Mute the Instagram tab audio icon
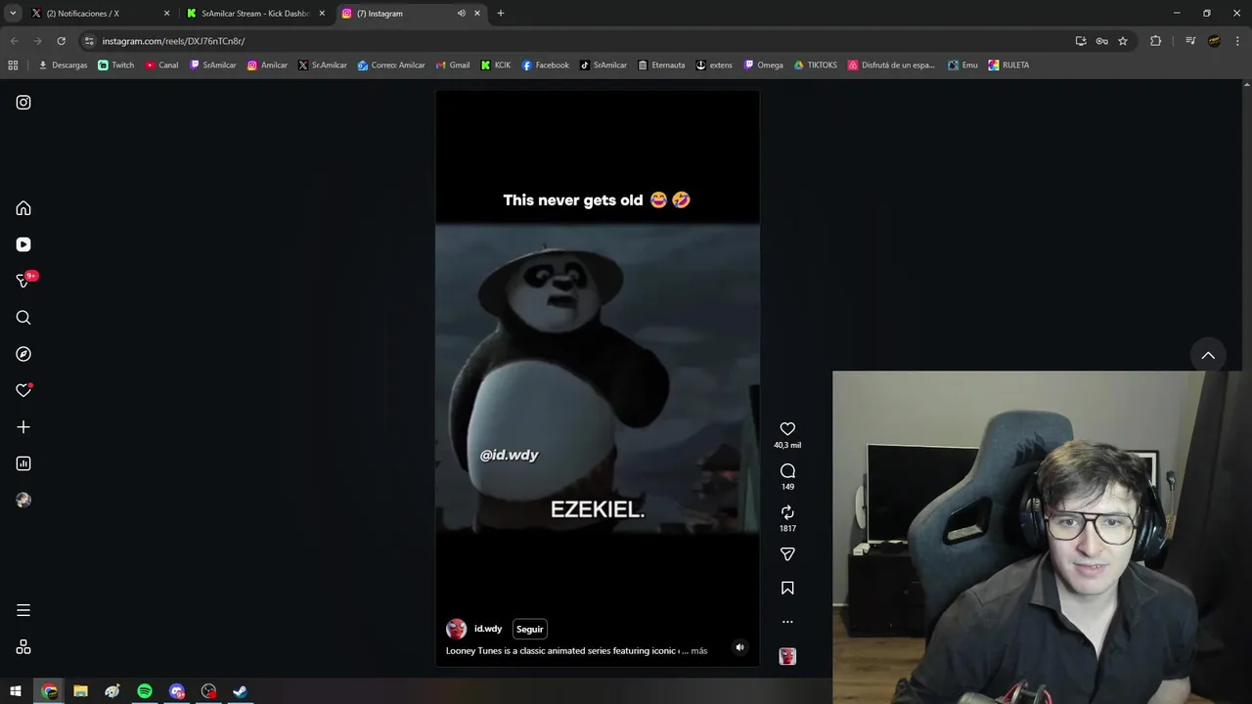Viewport: 1252px width, 704px height. [x=461, y=14]
